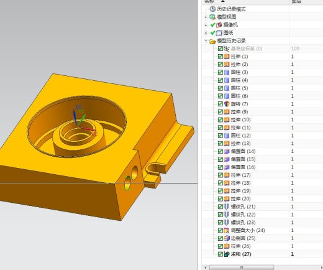Click the navigator horizontal scrollbar thumb
This screenshot has width=323, height=270.
tap(242, 268)
